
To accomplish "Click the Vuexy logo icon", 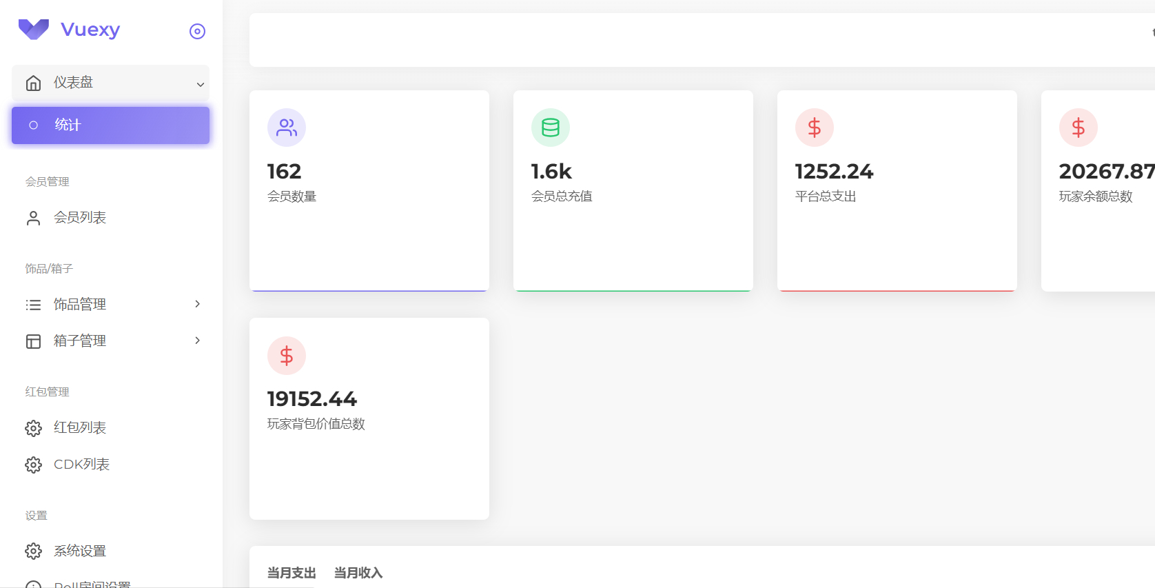I will (33, 30).
